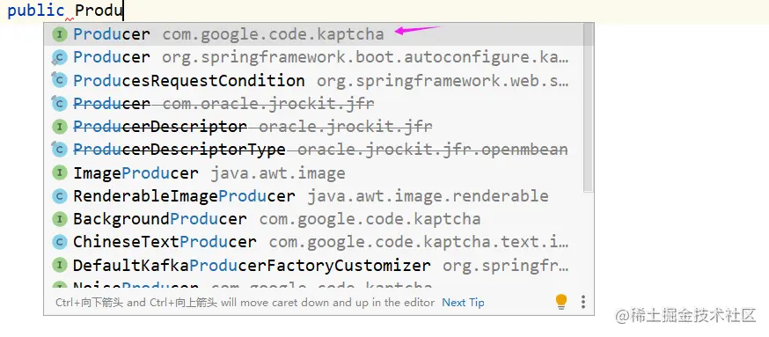Click the class icon next to ProducesRequestCondition
The height and width of the screenshot is (337, 769).
[x=59, y=80]
